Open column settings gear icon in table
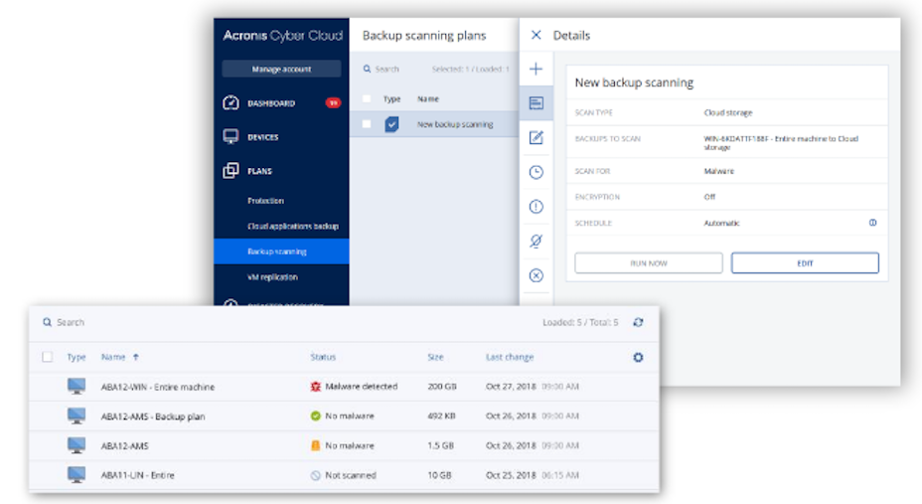Screen dimensions: 922x504 tap(638, 357)
